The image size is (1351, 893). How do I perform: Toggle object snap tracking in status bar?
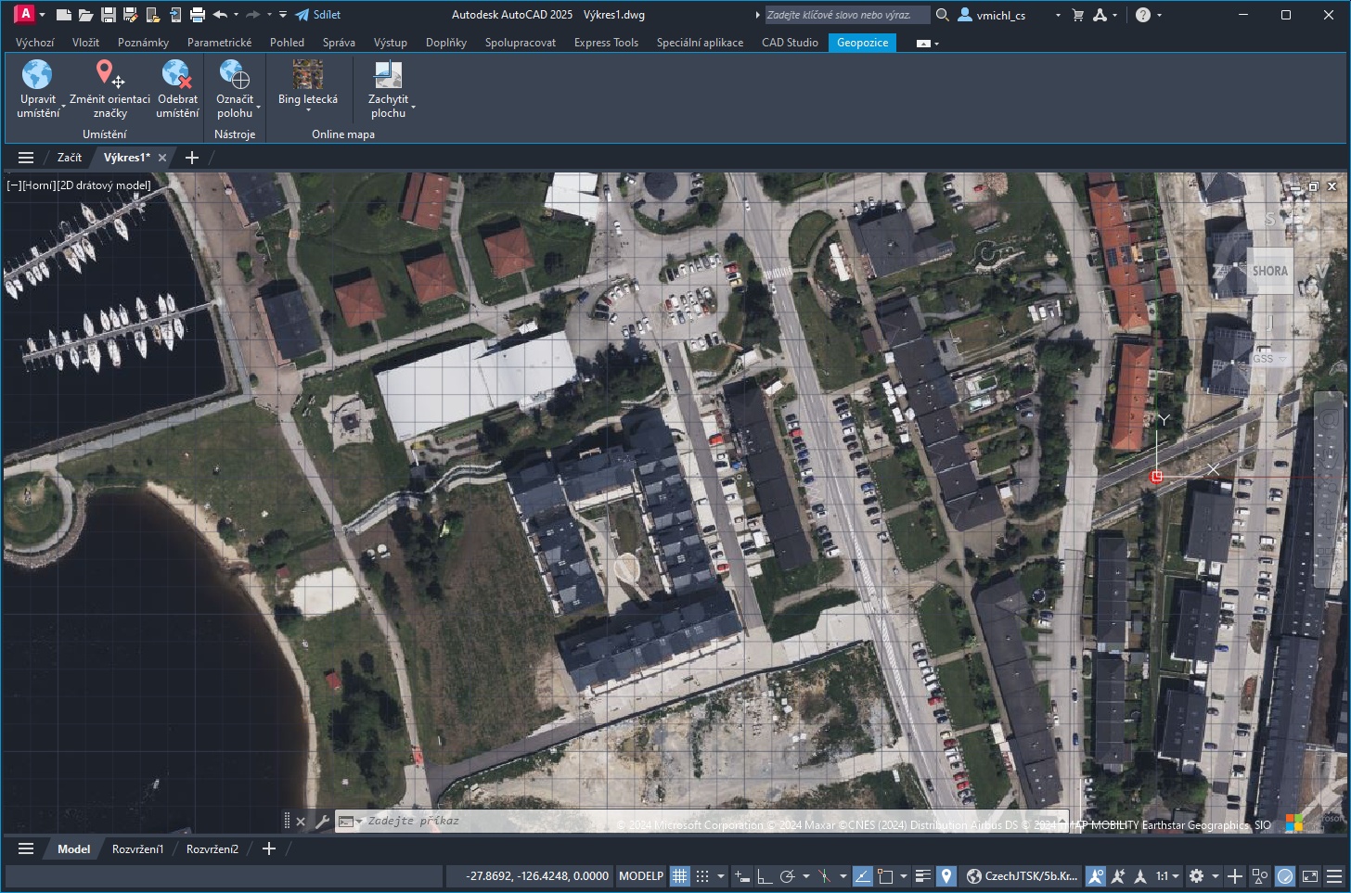coord(862,876)
